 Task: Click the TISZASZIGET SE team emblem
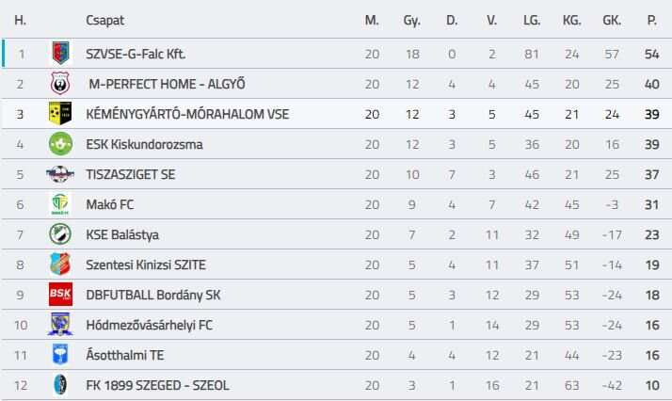point(60,174)
